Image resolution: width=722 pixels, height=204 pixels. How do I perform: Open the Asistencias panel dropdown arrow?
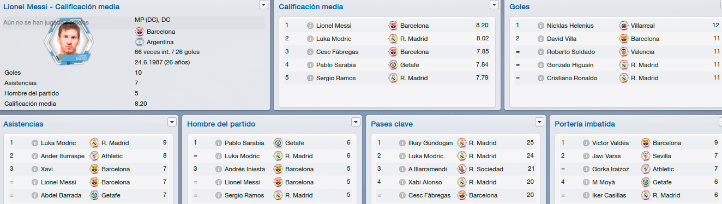pos(172,122)
